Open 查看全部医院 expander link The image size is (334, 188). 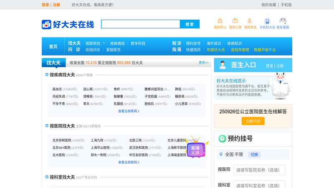click(x=129, y=163)
